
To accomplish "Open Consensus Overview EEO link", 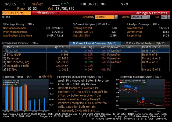I will (20, 43).
